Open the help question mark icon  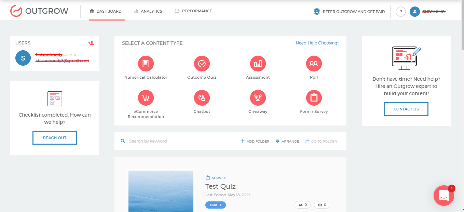point(401,12)
